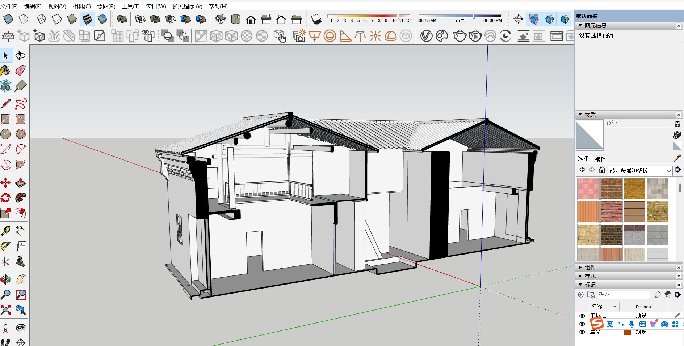
Task: Click the tag 搜索 search field
Action: [x=623, y=294]
